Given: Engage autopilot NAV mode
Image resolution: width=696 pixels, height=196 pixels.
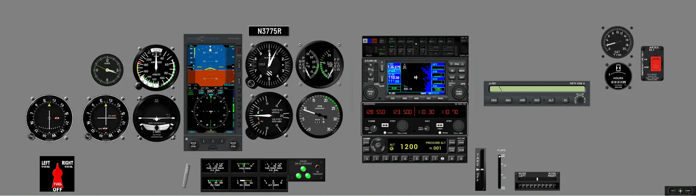Looking at the screenshot, I should (508, 100).
